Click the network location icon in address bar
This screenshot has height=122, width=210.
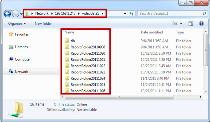[x=27, y=13]
